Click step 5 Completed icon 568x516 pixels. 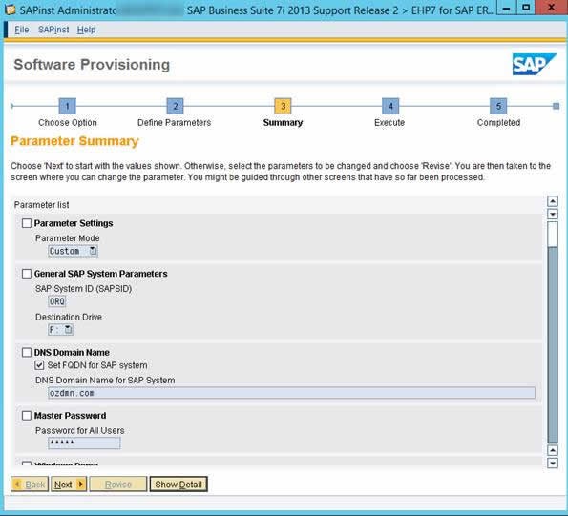tap(498, 106)
